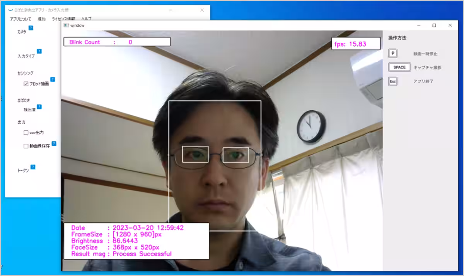Click the fps readout box
The height and width of the screenshot is (276, 464).
click(356, 44)
